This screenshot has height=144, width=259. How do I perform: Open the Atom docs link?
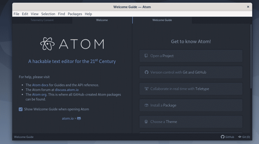(x=40, y=85)
